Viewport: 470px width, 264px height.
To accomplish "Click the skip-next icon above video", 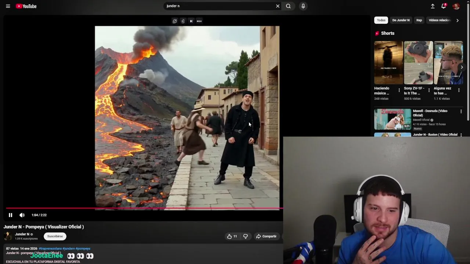I will [x=191, y=21].
